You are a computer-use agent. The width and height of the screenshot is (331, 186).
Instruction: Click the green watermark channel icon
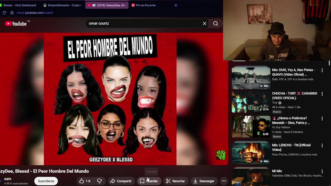coord(221,155)
